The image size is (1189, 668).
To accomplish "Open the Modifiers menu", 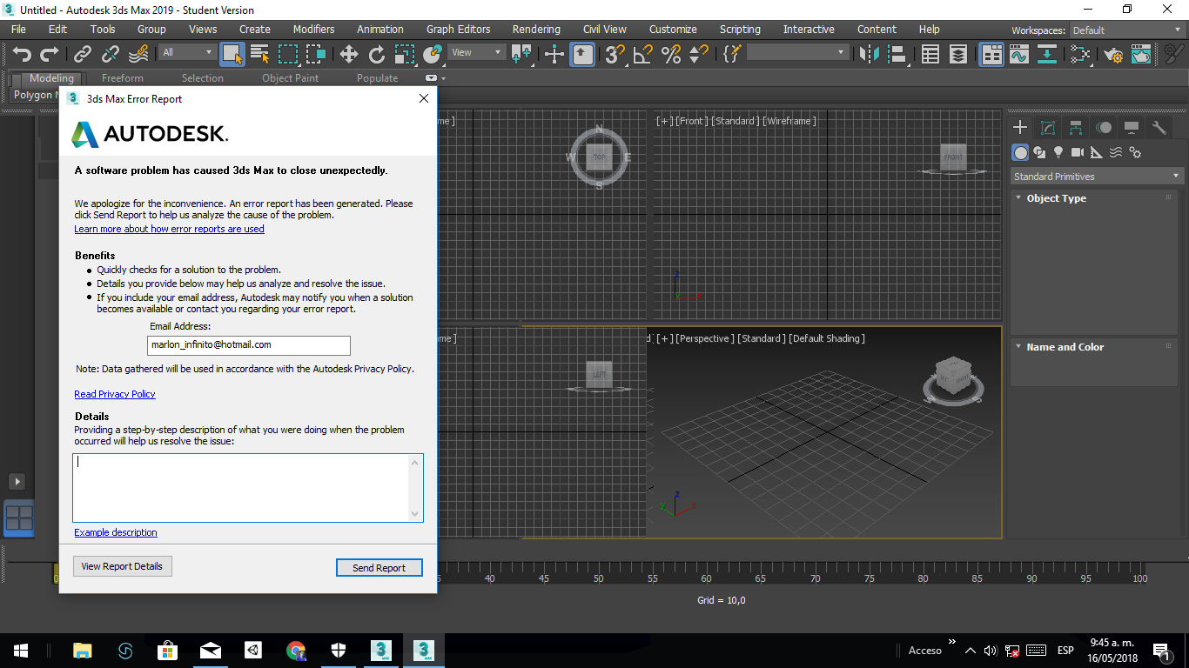I will point(313,30).
